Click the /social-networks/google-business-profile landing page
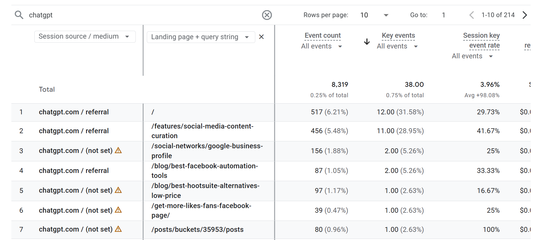The height and width of the screenshot is (240, 544). [x=207, y=151]
